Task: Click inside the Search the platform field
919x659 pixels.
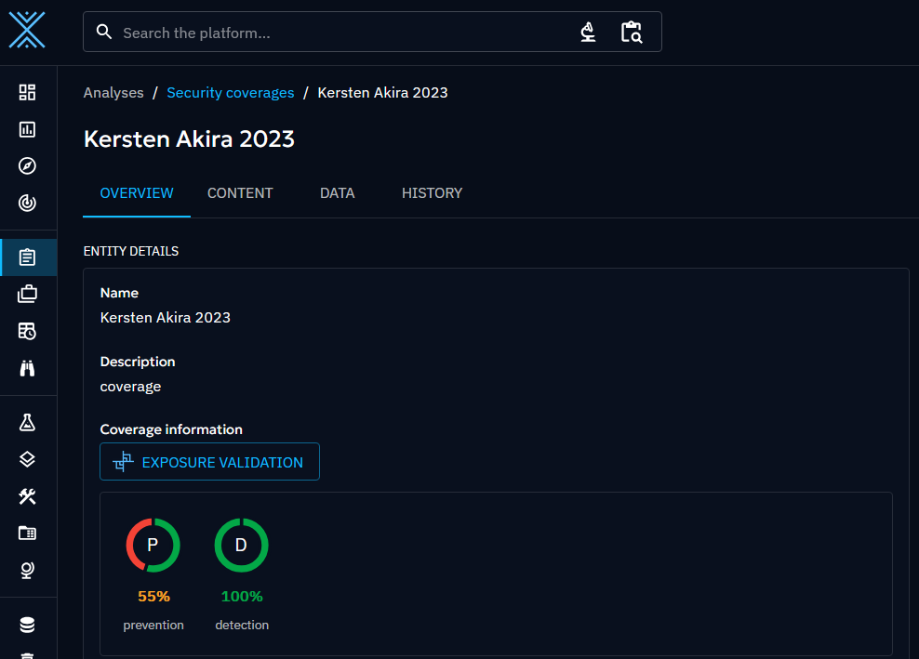Action: 335,33
